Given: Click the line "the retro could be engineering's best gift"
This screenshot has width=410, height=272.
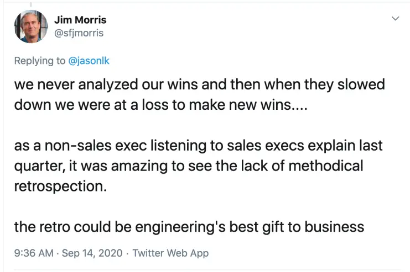Looking at the screenshot, I should click(x=189, y=226).
